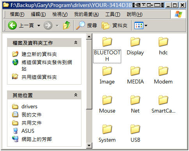Select the Mouse folder

(x=107, y=104)
